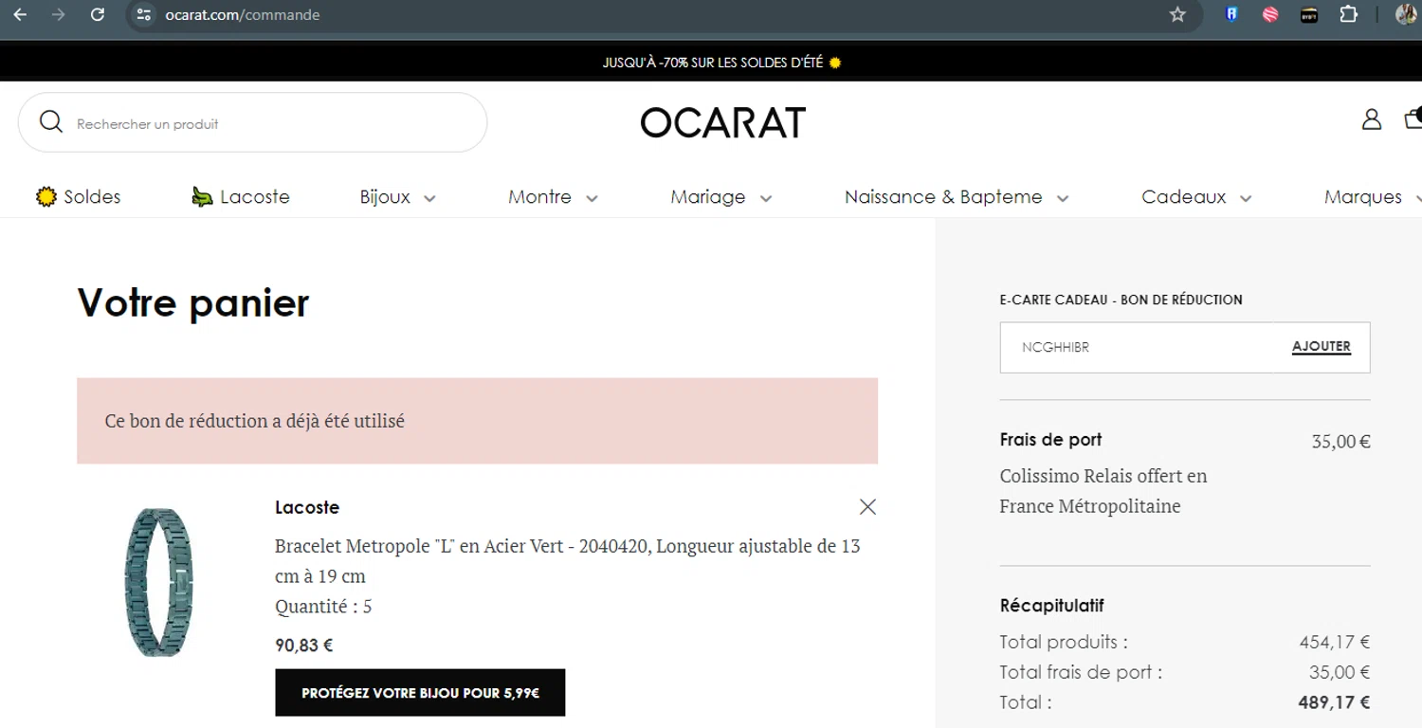
Task: Open the black badge browser extension
Action: tap(1309, 14)
